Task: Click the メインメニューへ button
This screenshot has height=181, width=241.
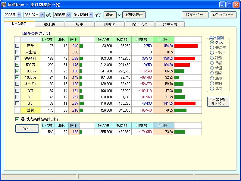Action: click(x=223, y=15)
